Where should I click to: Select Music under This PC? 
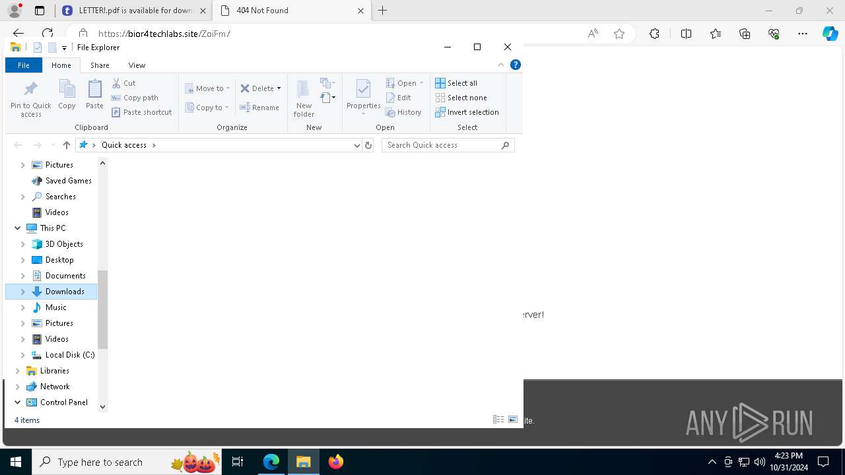tap(50, 307)
